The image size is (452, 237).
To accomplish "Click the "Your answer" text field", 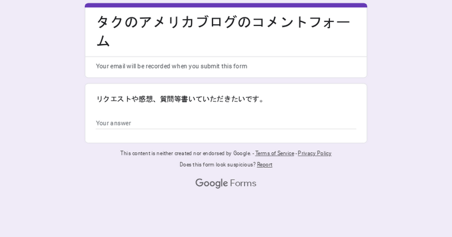I will [226, 123].
